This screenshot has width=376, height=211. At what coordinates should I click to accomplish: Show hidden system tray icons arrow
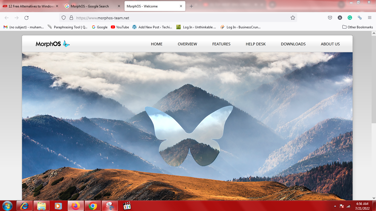(x=335, y=206)
